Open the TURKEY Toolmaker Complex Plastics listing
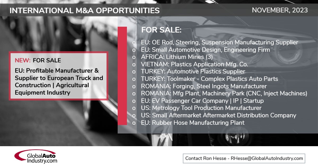Image resolution: width=318 pixels, height=166 pixels. (x=209, y=79)
